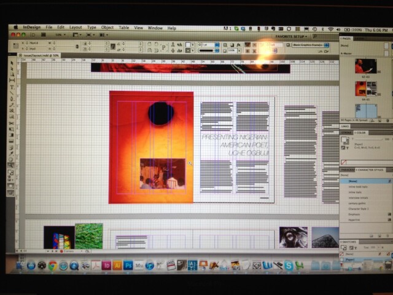Image resolution: width=393 pixels, height=295 pixels.
Task: Select the Gap tool in toolbox
Action: (x=12, y=81)
